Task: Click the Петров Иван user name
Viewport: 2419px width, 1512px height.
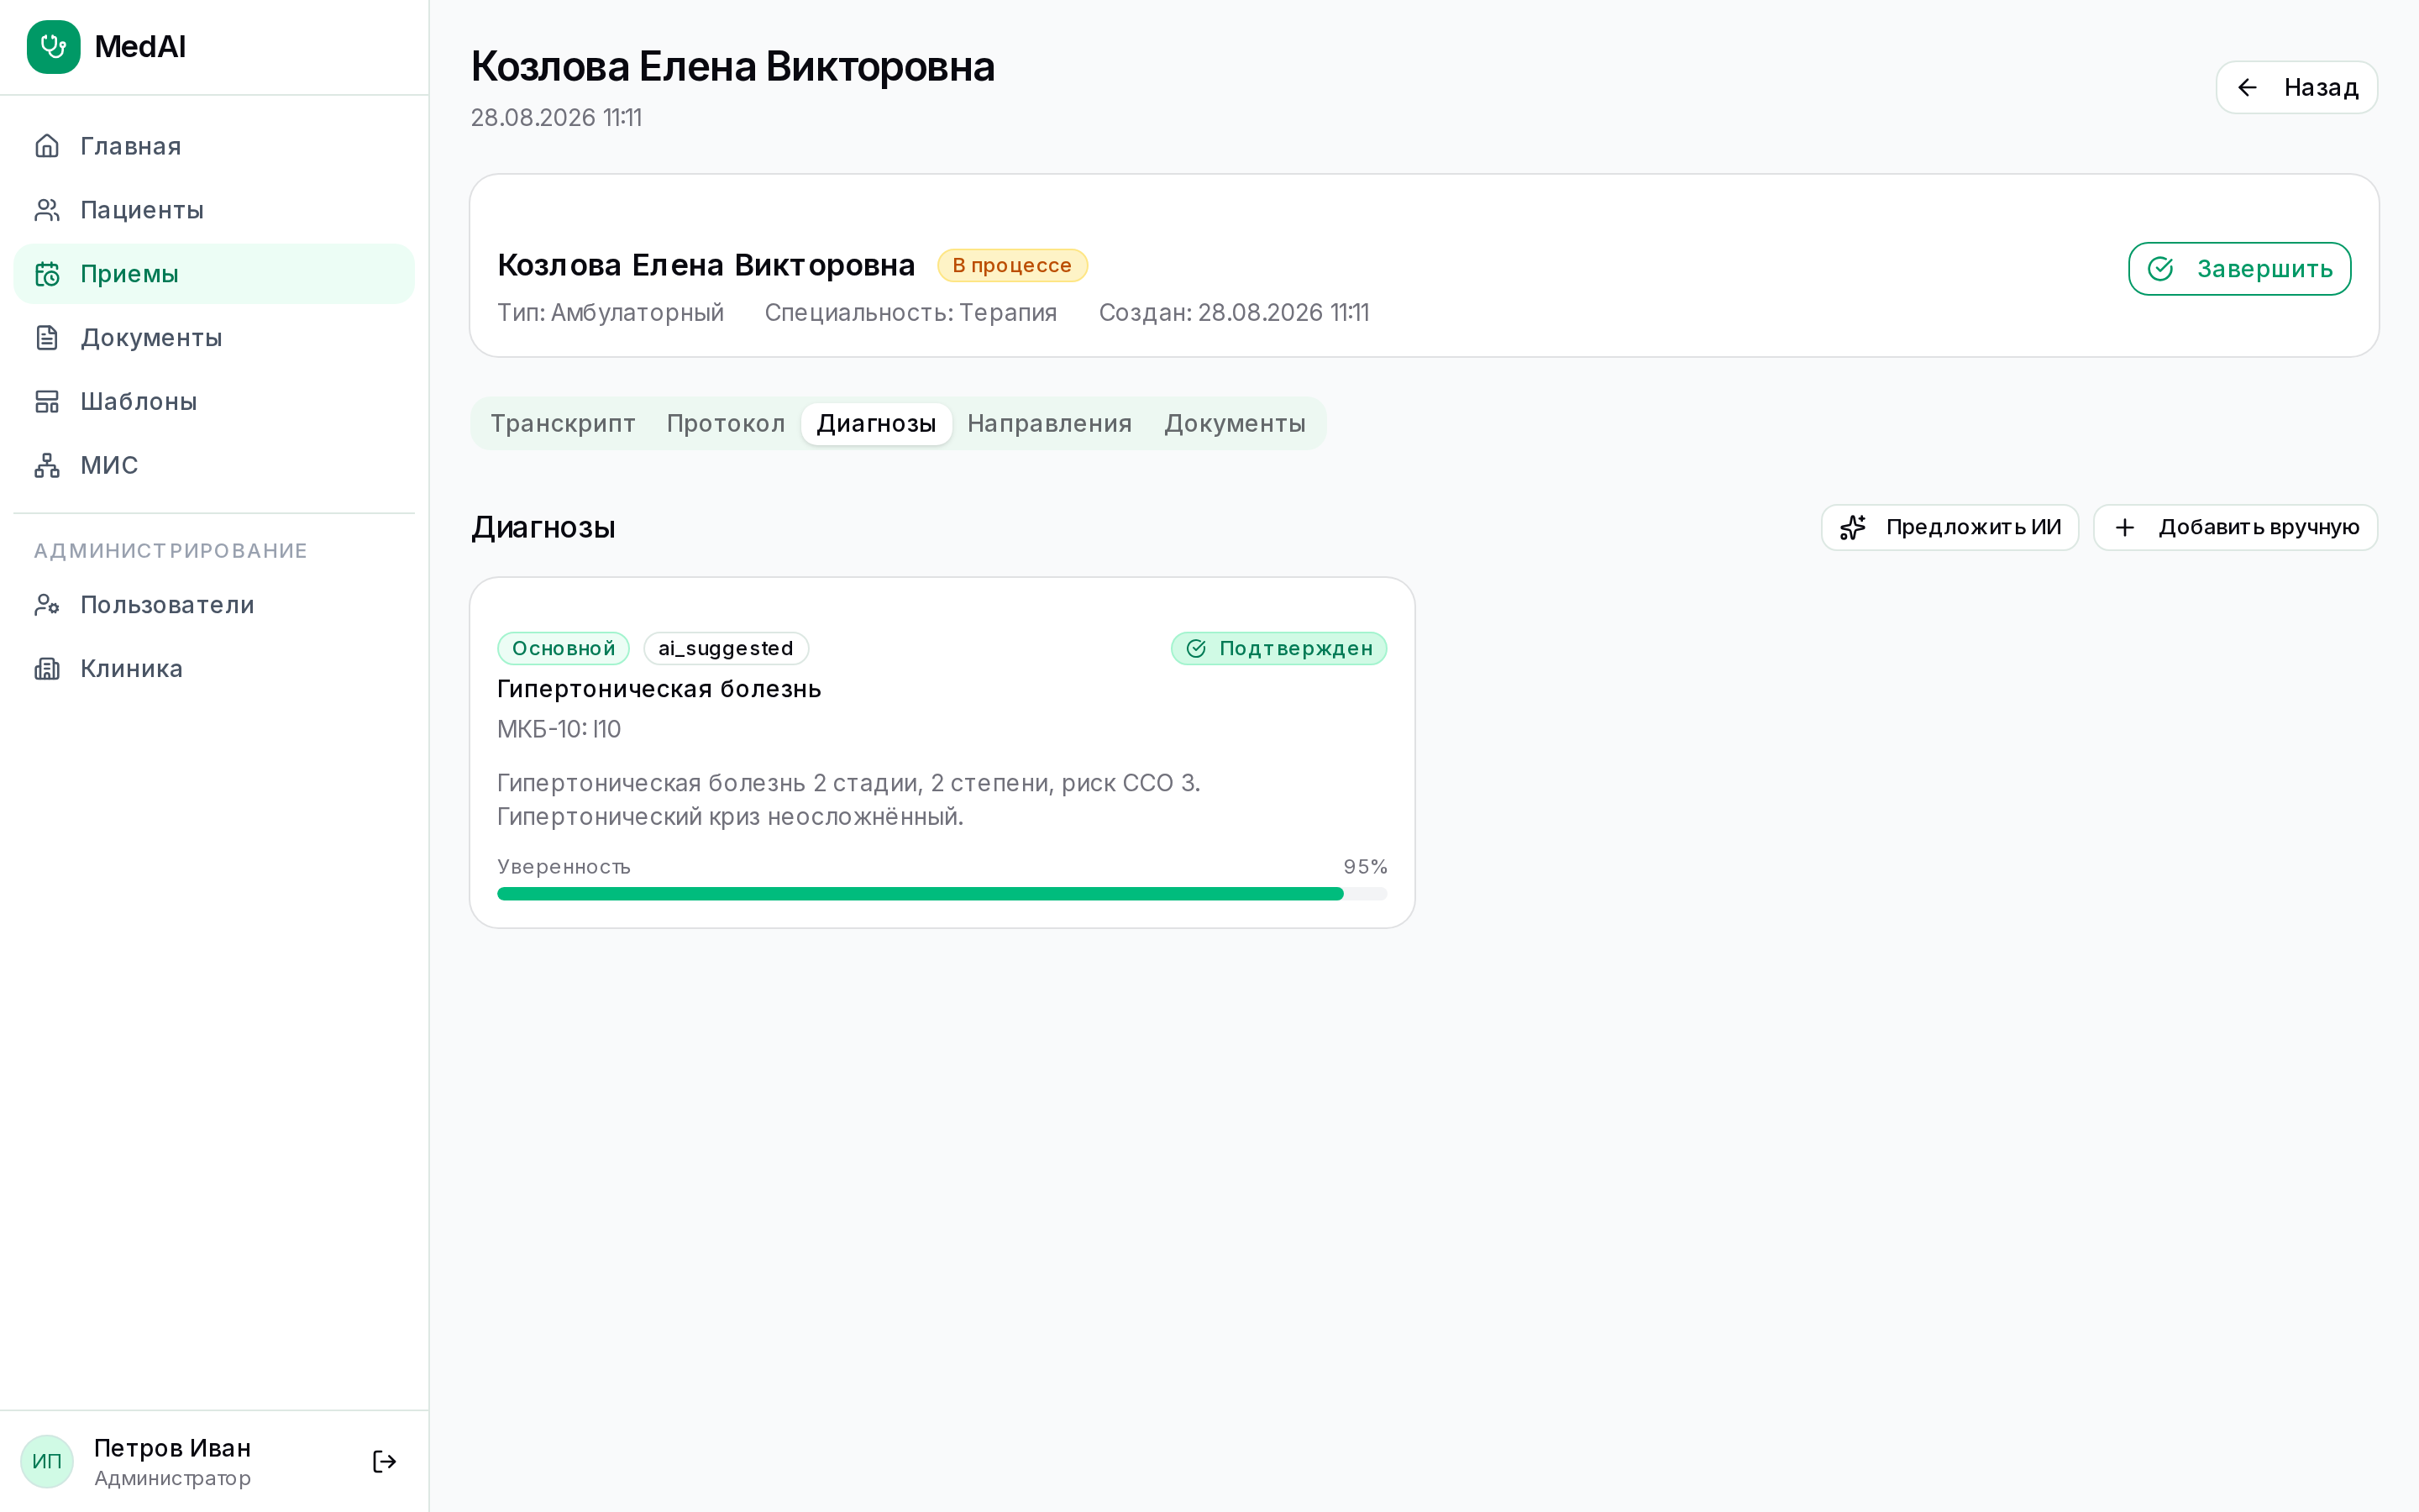Action: pyautogui.click(x=172, y=1448)
